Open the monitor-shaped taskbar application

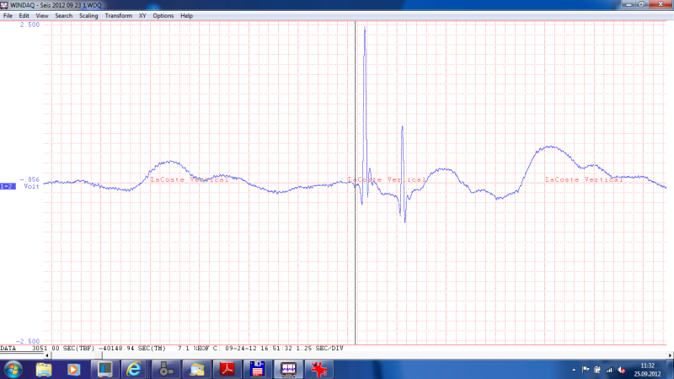point(104,370)
